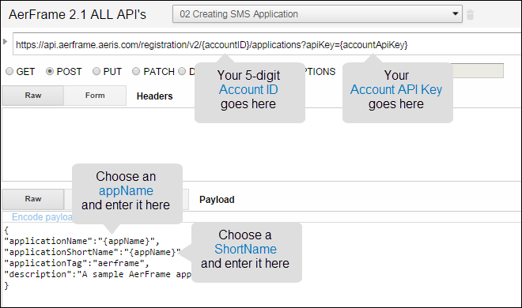
Task: Follow the ShortName link in the callout
Action: 245,249
